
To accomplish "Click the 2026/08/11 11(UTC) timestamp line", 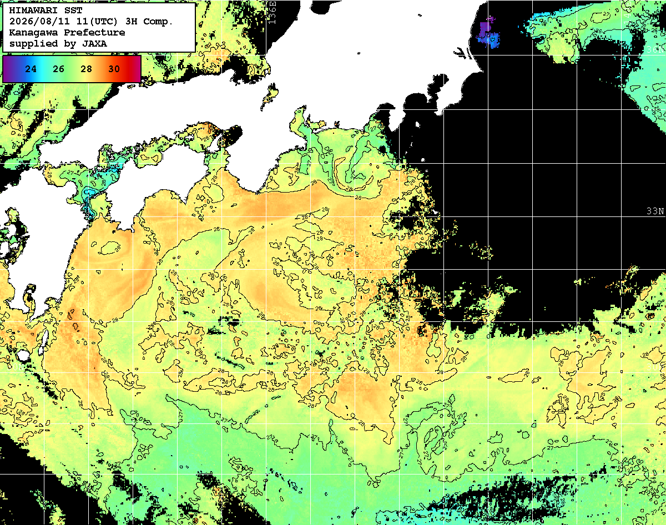I will coord(91,22).
